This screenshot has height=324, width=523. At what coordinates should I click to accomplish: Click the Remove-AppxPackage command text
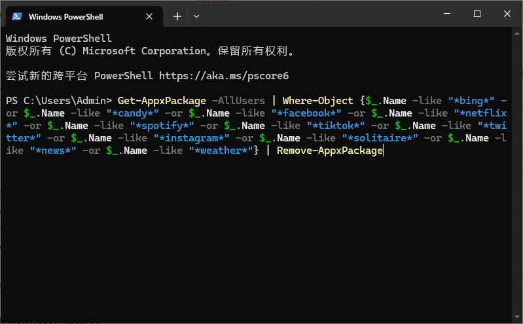(x=330, y=151)
